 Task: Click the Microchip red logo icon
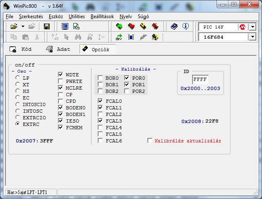point(242,27)
